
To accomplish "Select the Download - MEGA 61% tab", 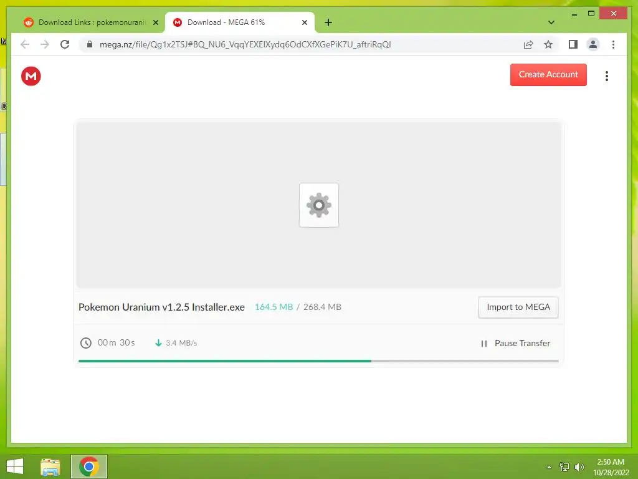I will point(240,22).
